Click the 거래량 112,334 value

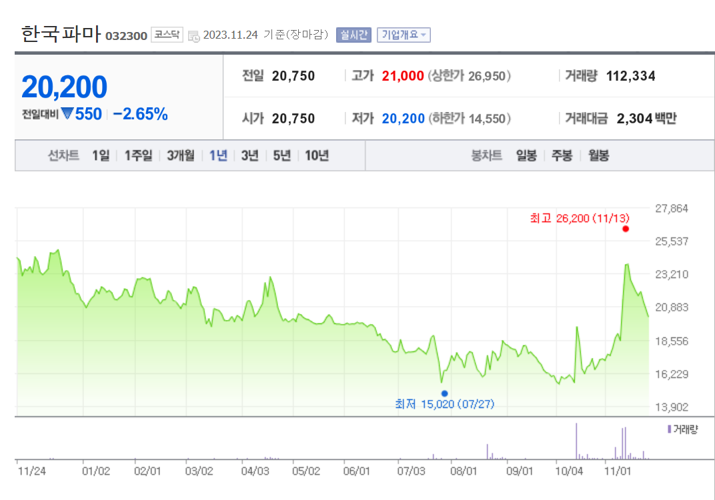tap(631, 75)
